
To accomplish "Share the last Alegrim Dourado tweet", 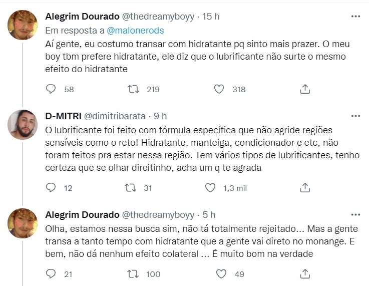I will pyautogui.click(x=305, y=274).
